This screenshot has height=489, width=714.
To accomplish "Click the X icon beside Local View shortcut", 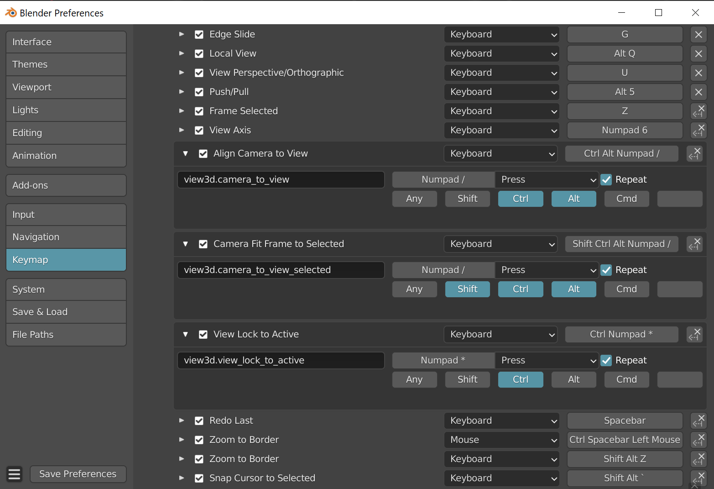I will tap(698, 54).
